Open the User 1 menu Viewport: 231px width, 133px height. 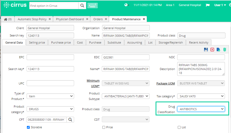(220, 5)
